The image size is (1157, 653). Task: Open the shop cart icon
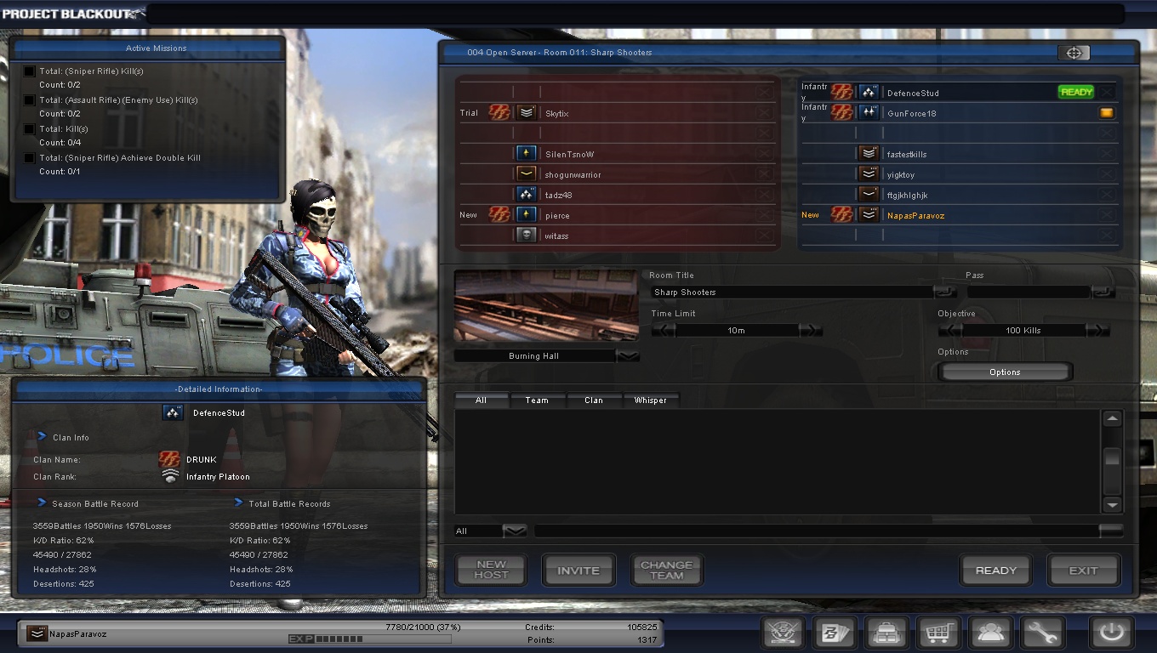[939, 633]
